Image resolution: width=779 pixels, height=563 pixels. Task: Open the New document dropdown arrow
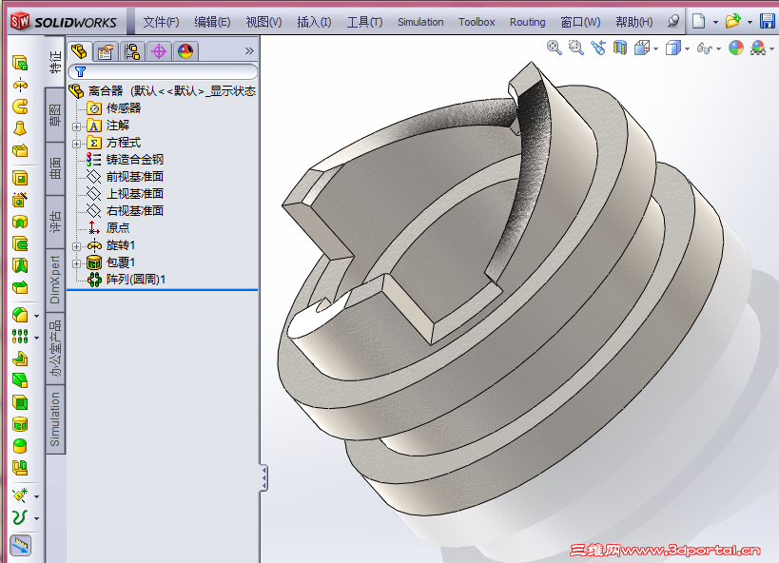[x=715, y=23]
